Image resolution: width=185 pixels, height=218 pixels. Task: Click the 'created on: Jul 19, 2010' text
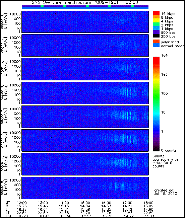[x=166, y=192]
